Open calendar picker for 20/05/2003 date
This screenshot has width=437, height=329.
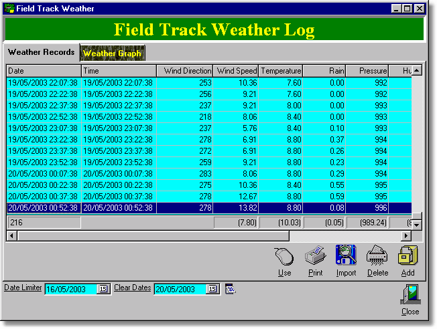pyautogui.click(x=212, y=289)
